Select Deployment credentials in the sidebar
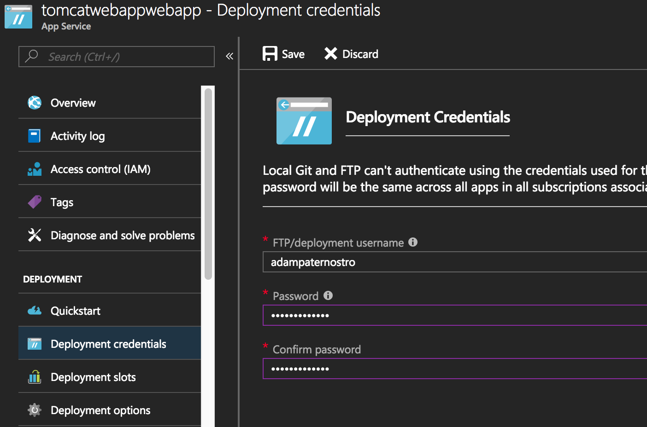Image resolution: width=647 pixels, height=427 pixels. 110,344
